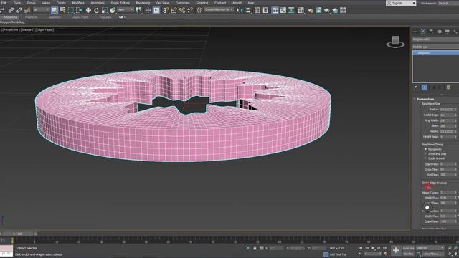Select Ringwave in modifier stack
The image size is (459, 258).
436,53
